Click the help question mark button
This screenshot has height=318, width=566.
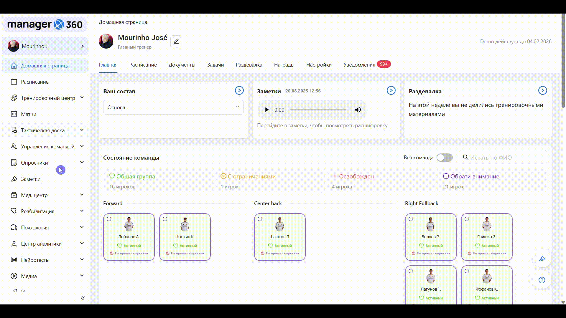(542, 280)
